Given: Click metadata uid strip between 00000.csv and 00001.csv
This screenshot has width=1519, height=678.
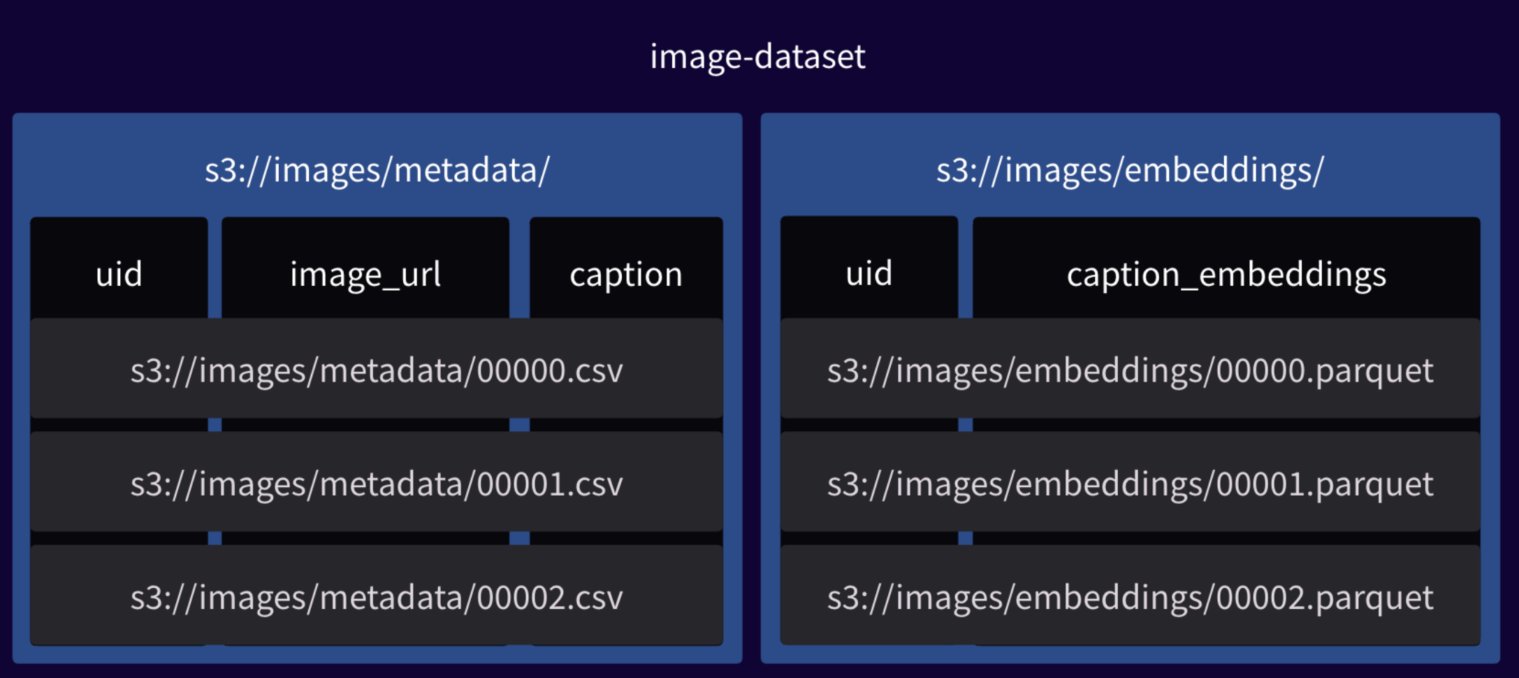Looking at the screenshot, I should [x=119, y=425].
